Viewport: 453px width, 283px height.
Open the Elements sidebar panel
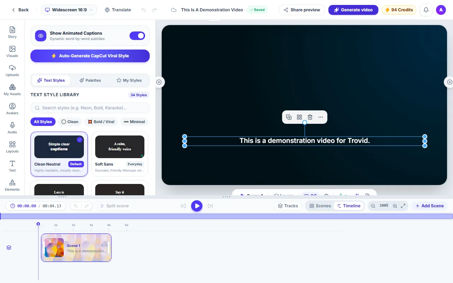pyautogui.click(x=12, y=185)
